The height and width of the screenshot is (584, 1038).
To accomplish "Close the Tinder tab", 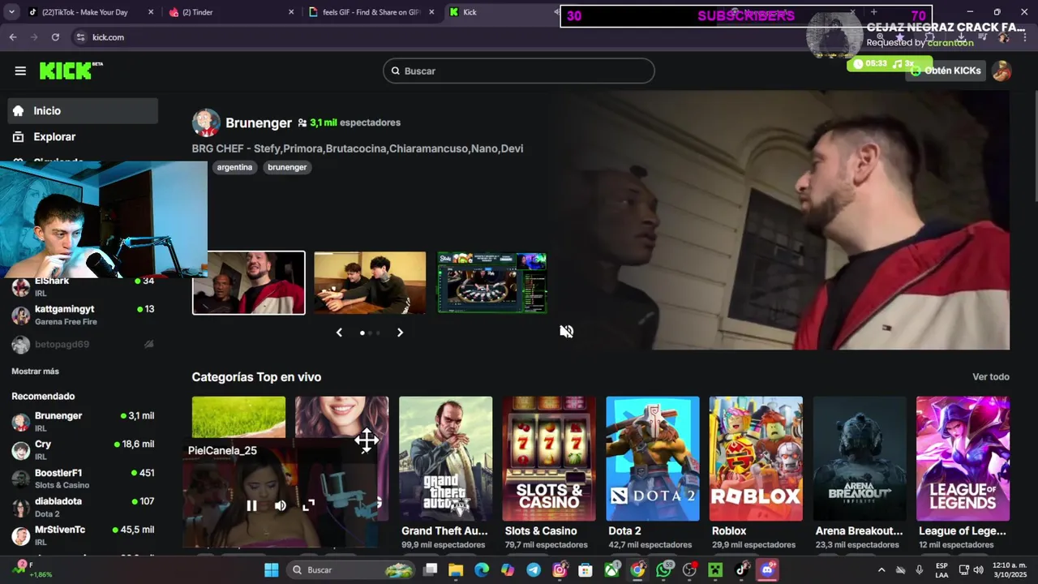I will (x=292, y=12).
